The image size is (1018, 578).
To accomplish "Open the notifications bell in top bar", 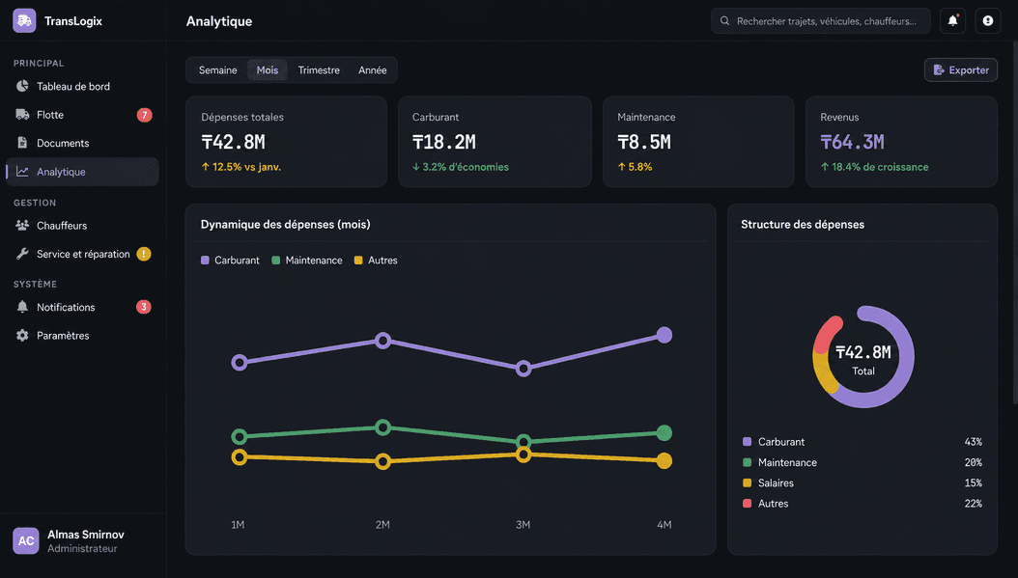I will pyautogui.click(x=952, y=21).
